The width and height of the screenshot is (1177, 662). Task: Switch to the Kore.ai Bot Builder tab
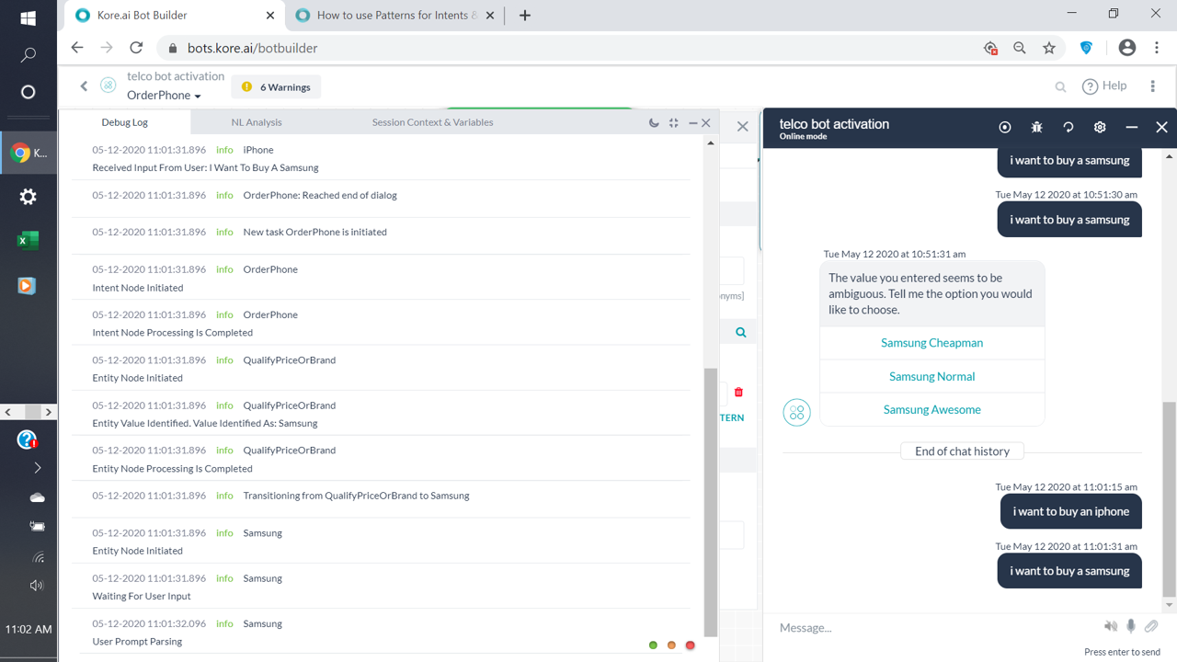(175, 16)
